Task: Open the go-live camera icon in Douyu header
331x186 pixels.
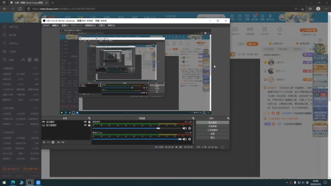Action: pyautogui.click(x=247, y=17)
